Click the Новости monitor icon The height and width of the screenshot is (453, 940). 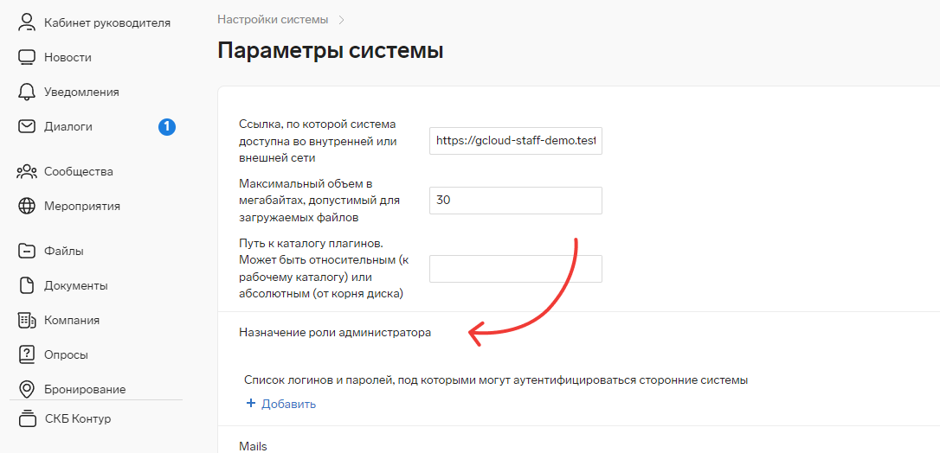click(26, 57)
